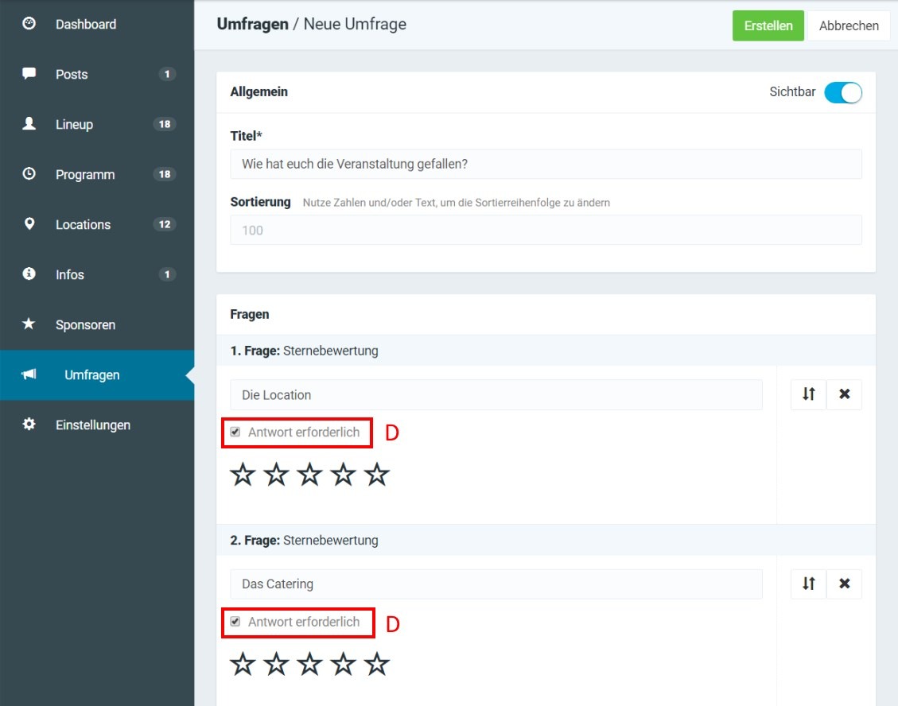Open Dashboard in the sidebar
898x706 pixels.
86,25
